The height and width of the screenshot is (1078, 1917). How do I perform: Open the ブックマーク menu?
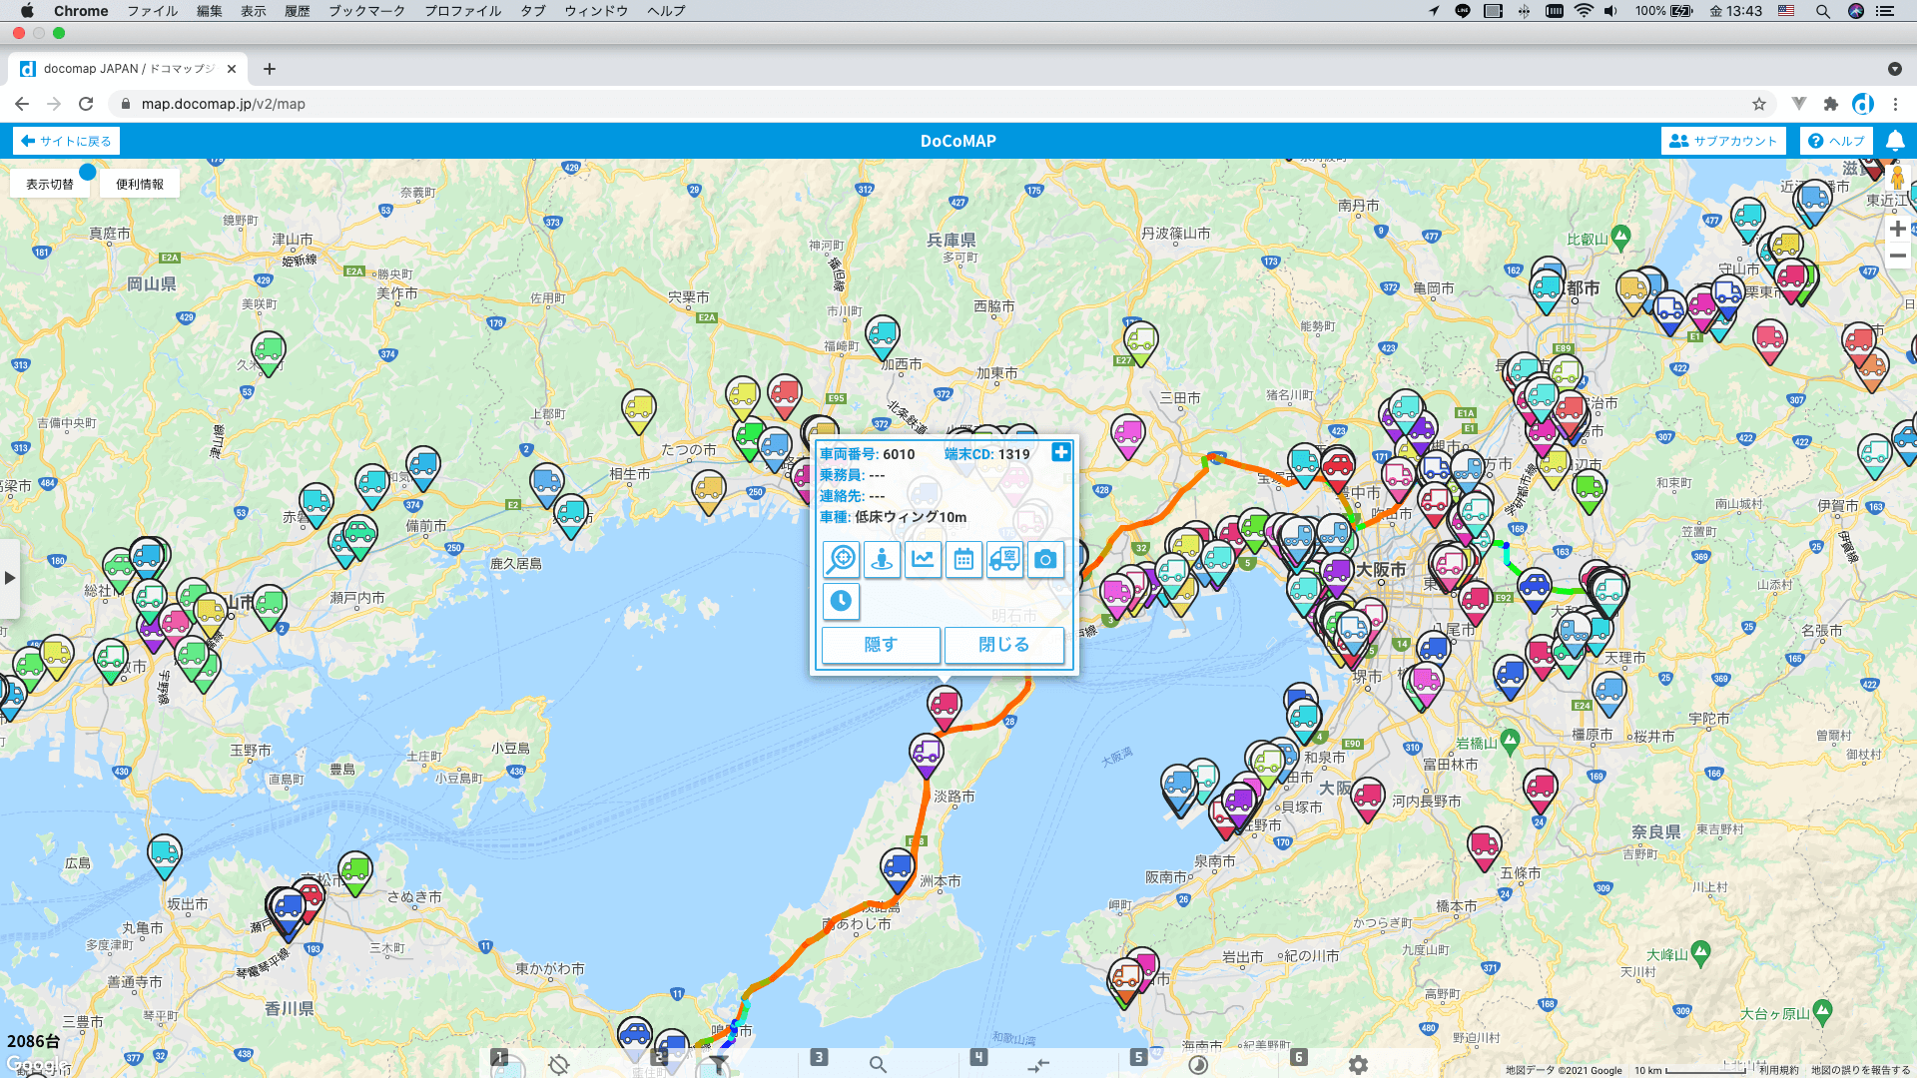point(366,11)
